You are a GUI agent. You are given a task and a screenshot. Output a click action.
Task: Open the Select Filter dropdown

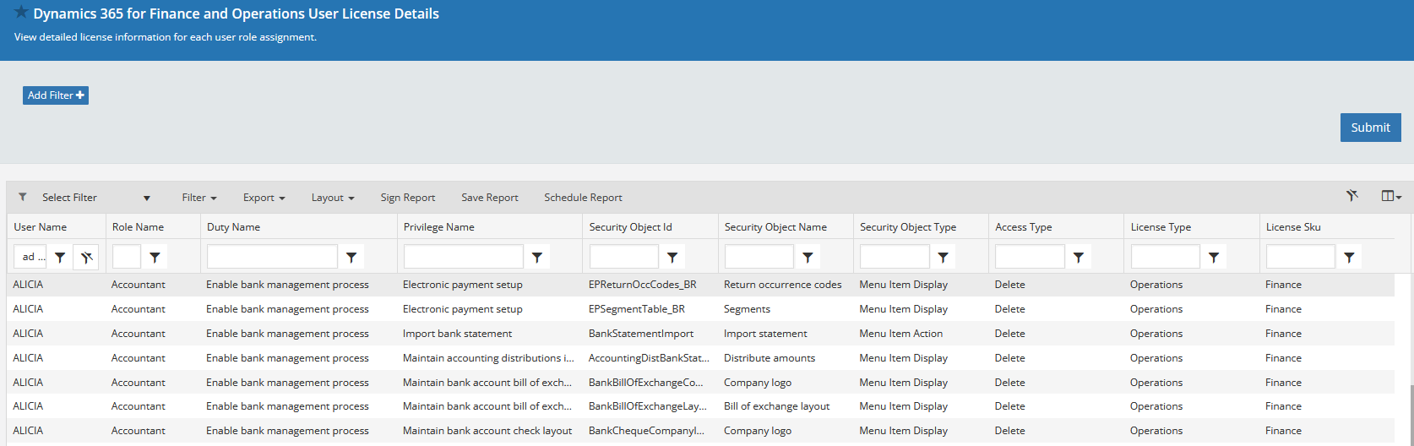tap(95, 198)
